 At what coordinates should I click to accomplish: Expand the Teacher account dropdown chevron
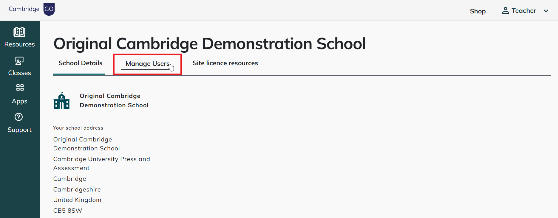coord(546,11)
